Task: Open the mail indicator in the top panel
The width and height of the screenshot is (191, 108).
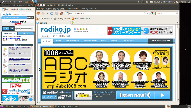Action: tap(151, 2)
